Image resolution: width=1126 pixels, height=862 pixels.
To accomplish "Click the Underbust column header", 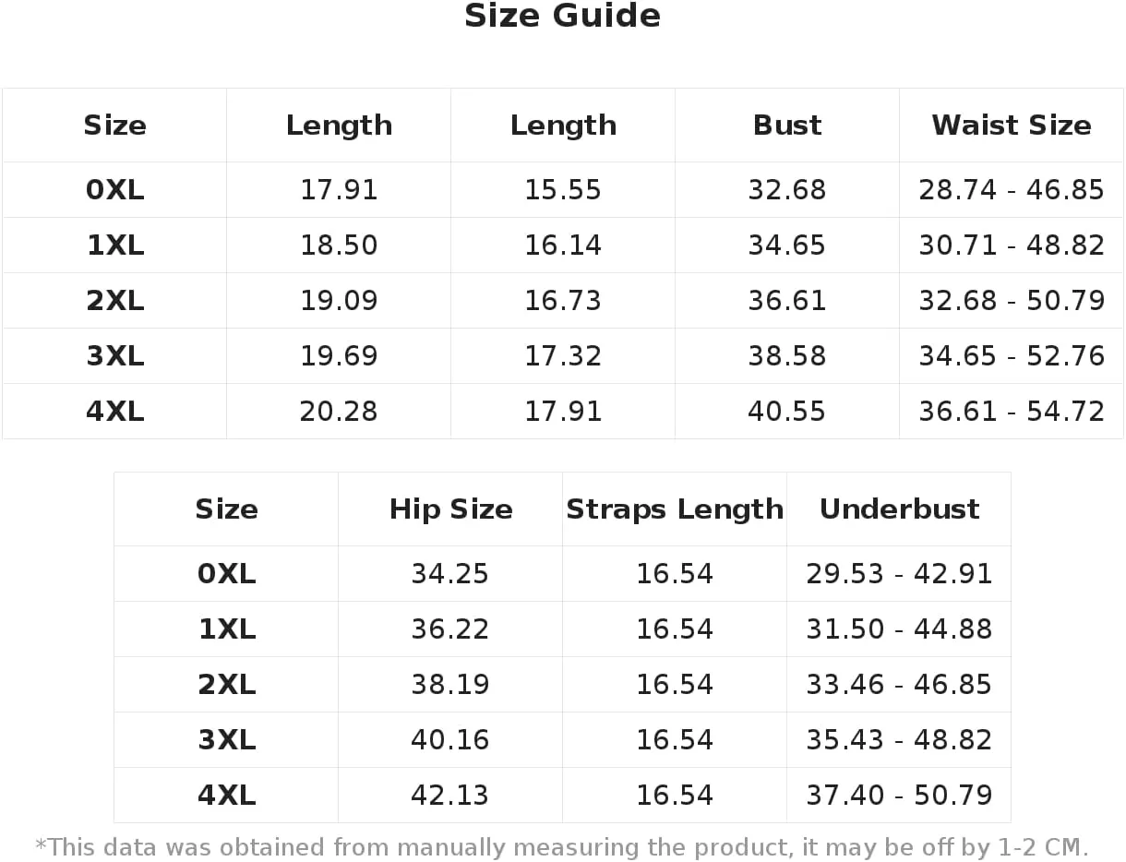I will click(x=899, y=509).
